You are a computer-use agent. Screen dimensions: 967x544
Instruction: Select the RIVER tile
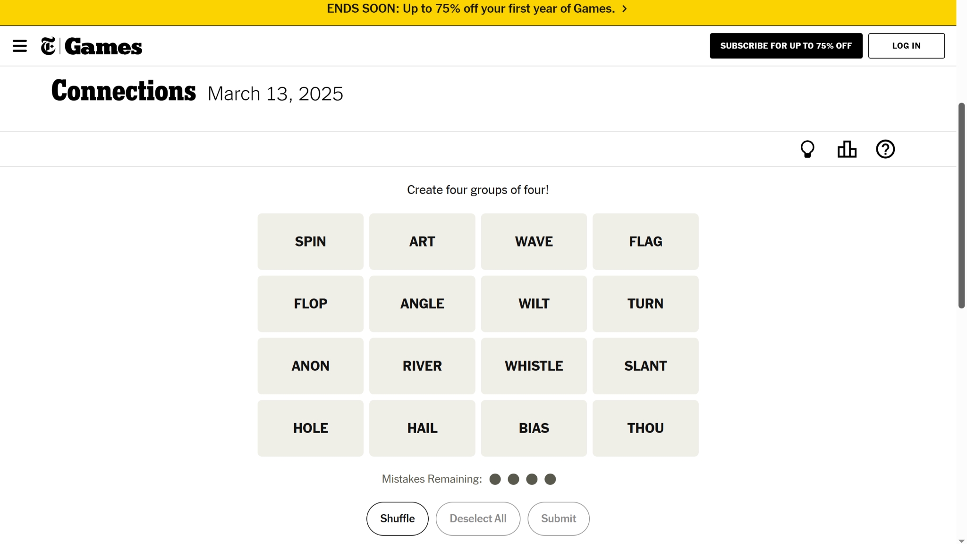pyautogui.click(x=422, y=365)
